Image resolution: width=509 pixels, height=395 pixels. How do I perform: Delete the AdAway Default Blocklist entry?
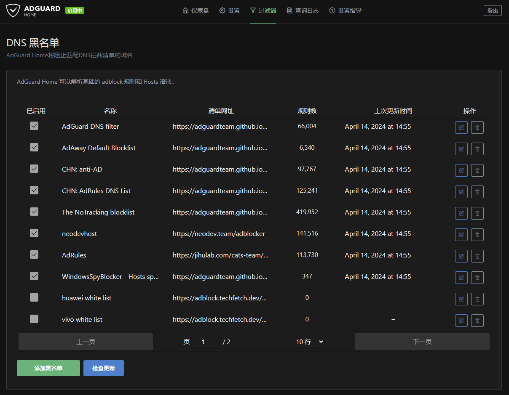point(477,149)
